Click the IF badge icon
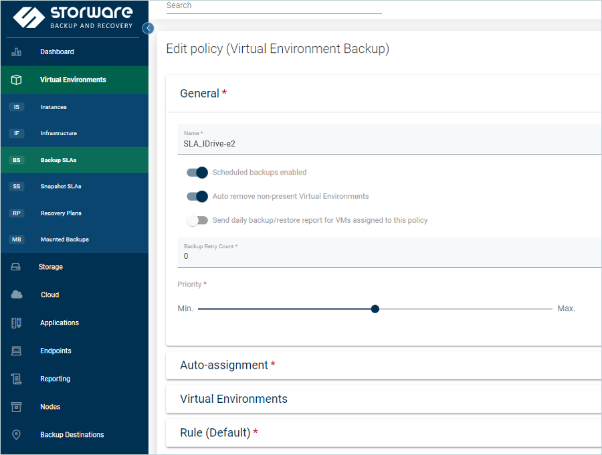 pyautogui.click(x=17, y=133)
